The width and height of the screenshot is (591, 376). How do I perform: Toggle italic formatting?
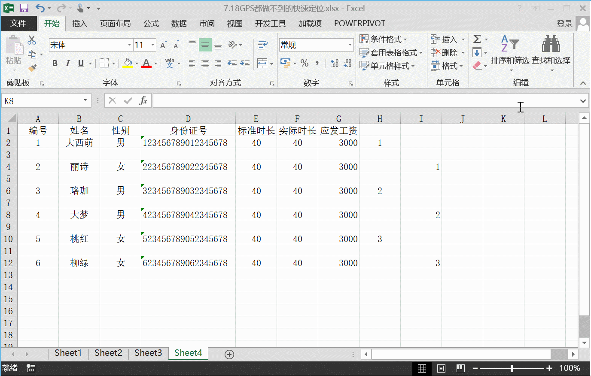coord(68,63)
